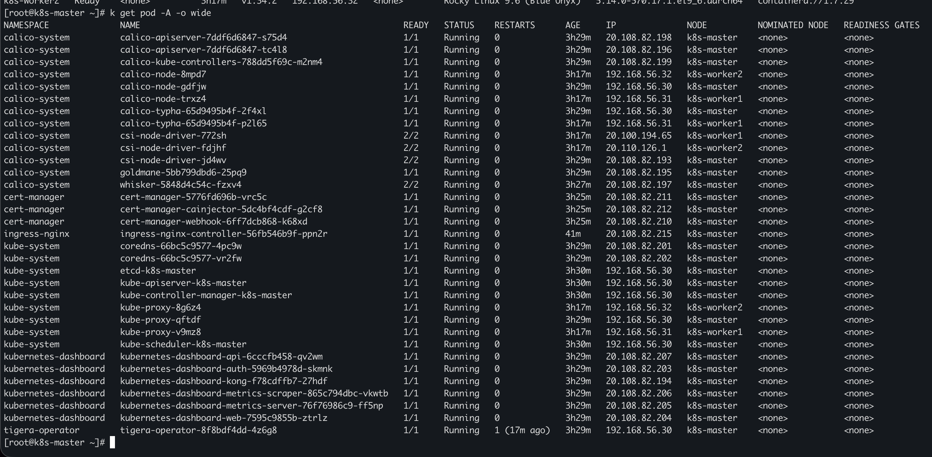The width and height of the screenshot is (932, 457).
Task: Click the tigera-operator-8f8bdf4dd-4z6g8 pod name
Action: coord(198,430)
